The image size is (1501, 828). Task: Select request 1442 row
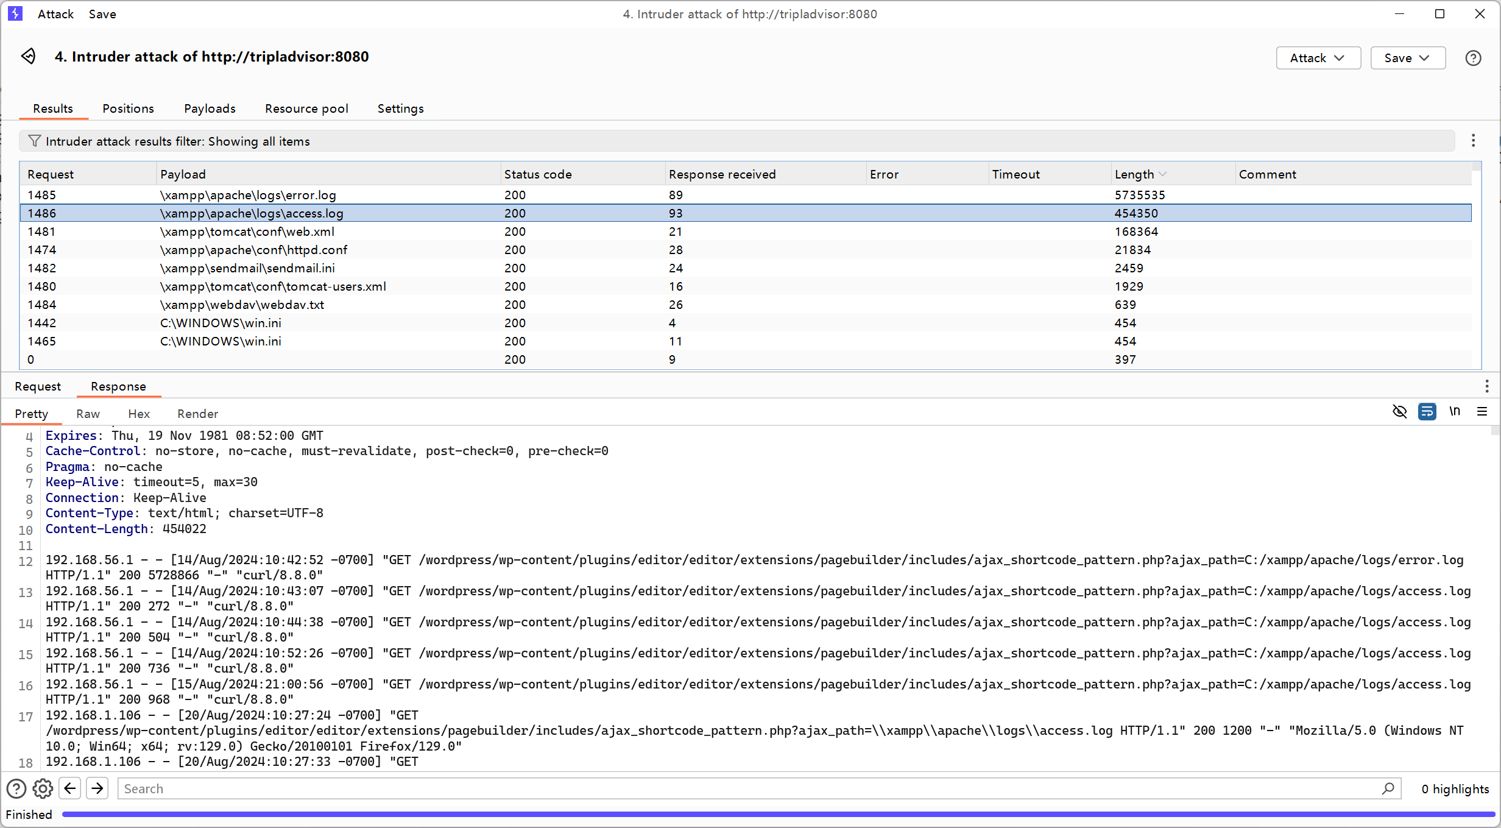point(746,323)
